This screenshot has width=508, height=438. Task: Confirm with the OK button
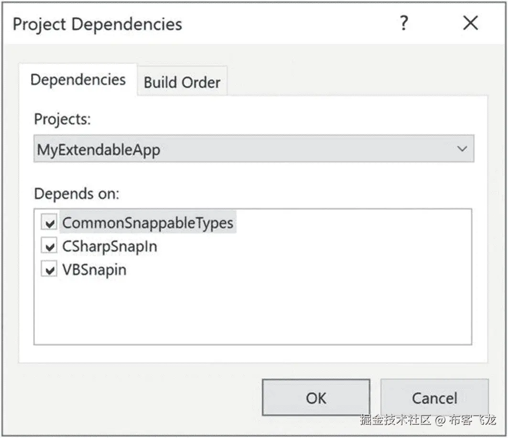click(x=316, y=398)
